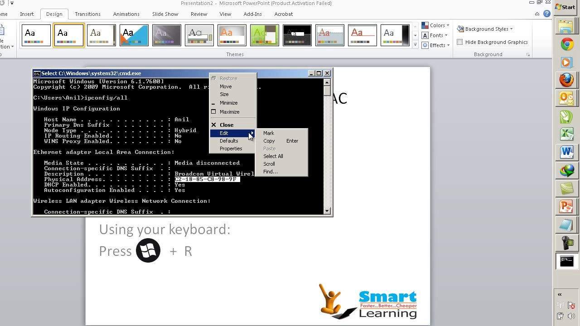
Task: Open the Background group dialog launcher
Action: [528, 55]
